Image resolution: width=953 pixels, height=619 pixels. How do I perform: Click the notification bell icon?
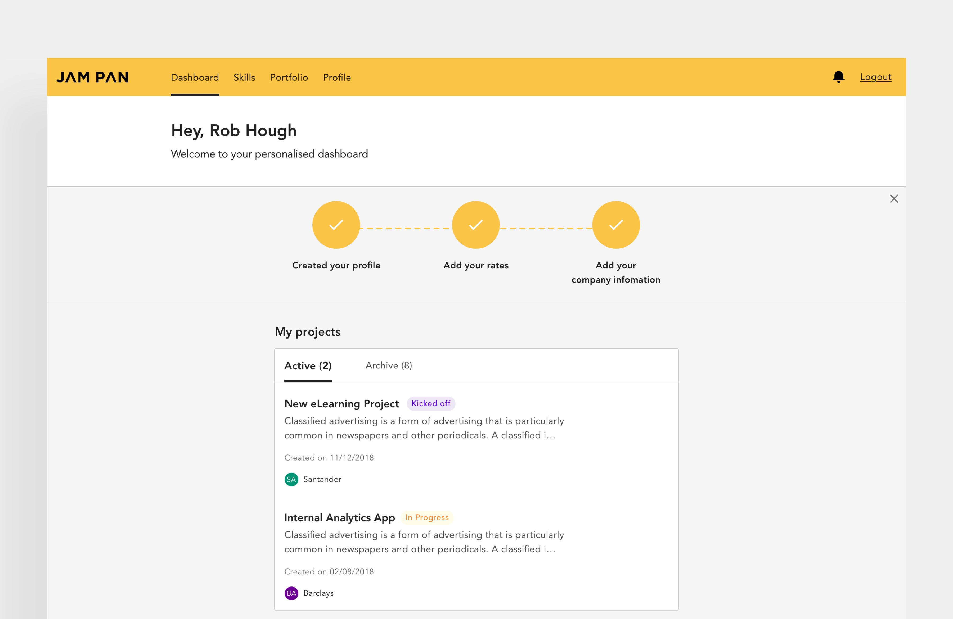click(838, 77)
